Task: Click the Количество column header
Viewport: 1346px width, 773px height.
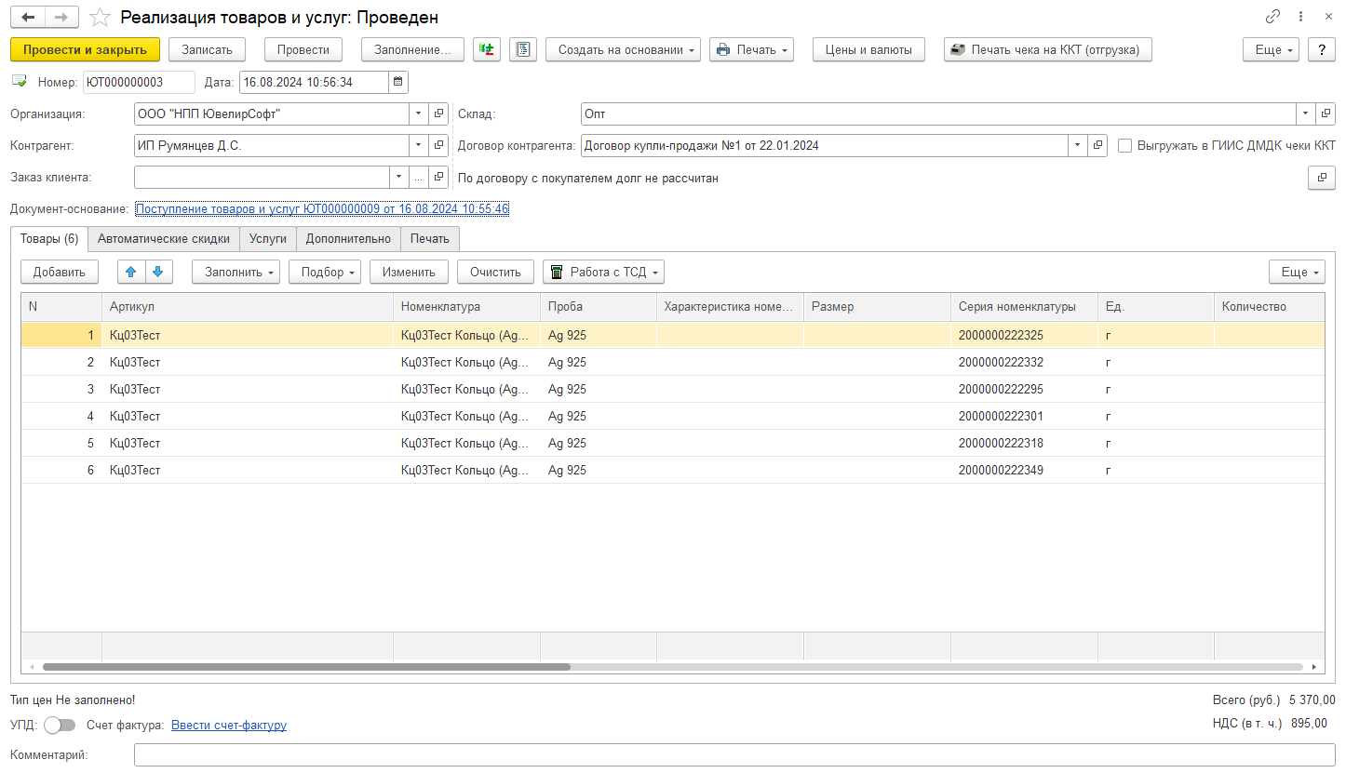Action: coord(1269,306)
